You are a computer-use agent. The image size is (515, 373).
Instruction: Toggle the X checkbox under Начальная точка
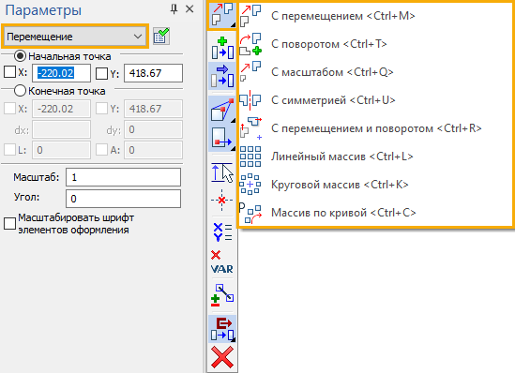click(x=10, y=72)
